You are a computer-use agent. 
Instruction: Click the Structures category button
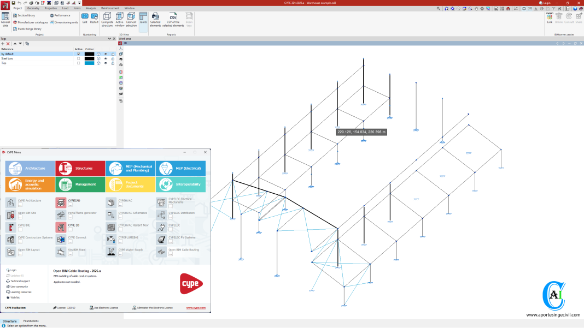(x=80, y=168)
